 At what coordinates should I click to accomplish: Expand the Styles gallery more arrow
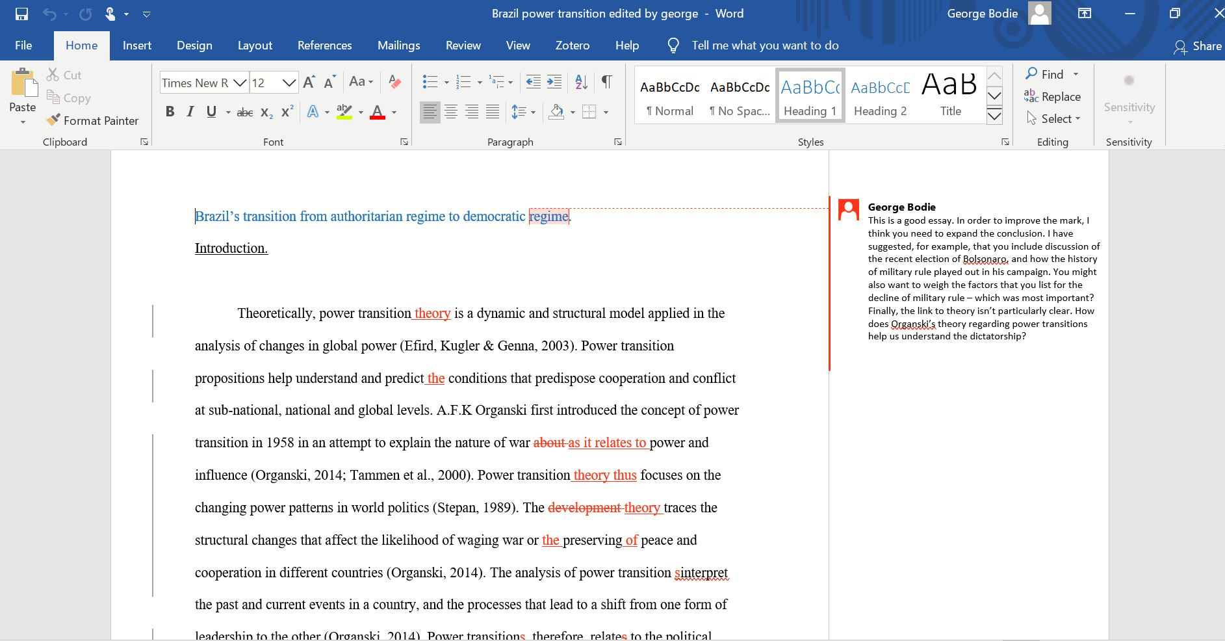pos(994,116)
